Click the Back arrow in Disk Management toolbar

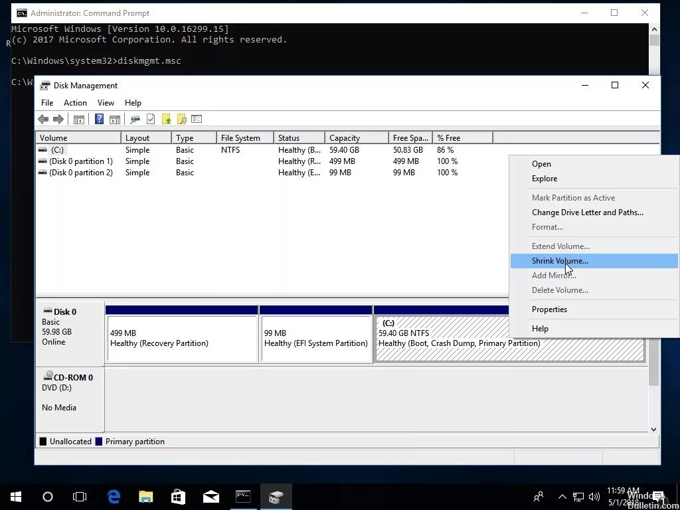pyautogui.click(x=43, y=120)
